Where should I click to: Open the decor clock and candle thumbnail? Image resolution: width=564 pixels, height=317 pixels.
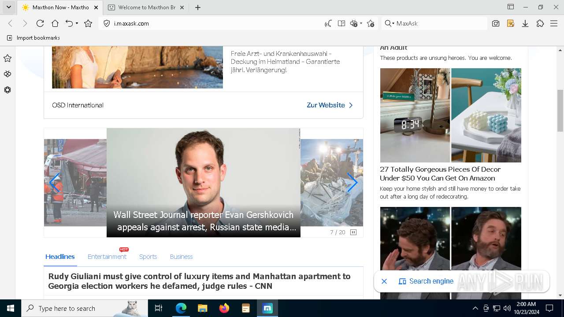coord(450,115)
